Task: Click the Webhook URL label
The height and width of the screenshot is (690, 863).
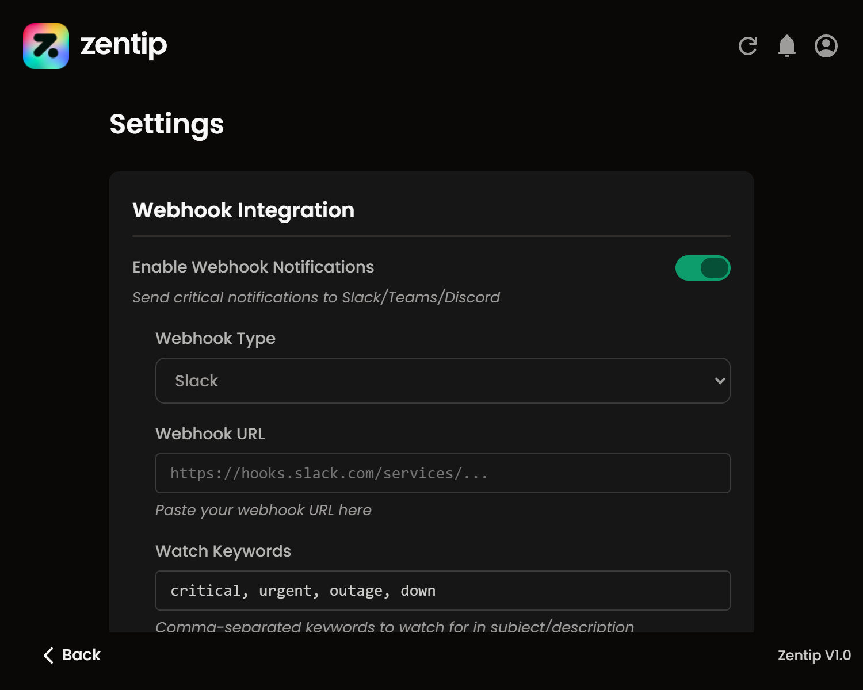Action: pyautogui.click(x=210, y=434)
